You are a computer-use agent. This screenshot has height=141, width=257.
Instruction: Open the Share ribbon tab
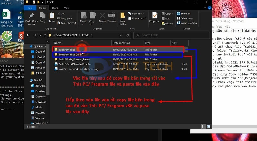(x=55, y=8)
